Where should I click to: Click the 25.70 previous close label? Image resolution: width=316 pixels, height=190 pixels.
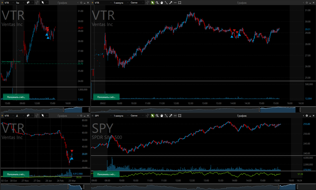click(80, 64)
